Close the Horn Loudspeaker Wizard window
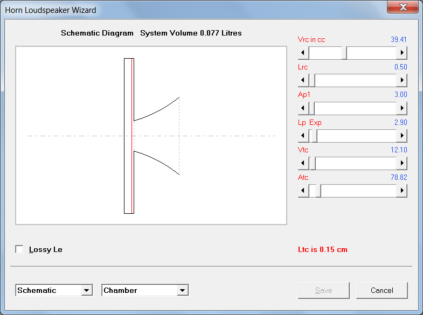 pos(403,7)
